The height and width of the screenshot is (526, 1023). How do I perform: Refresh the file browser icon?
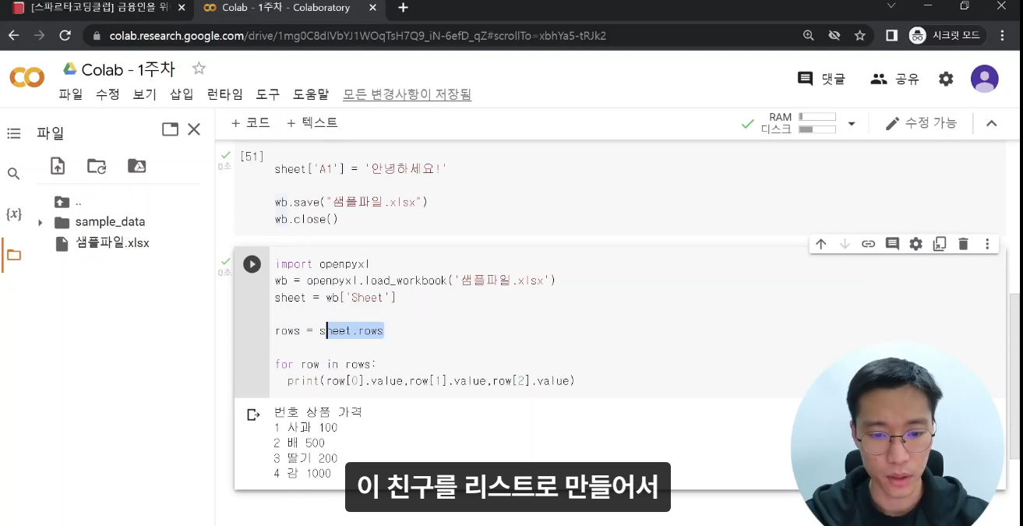click(97, 165)
